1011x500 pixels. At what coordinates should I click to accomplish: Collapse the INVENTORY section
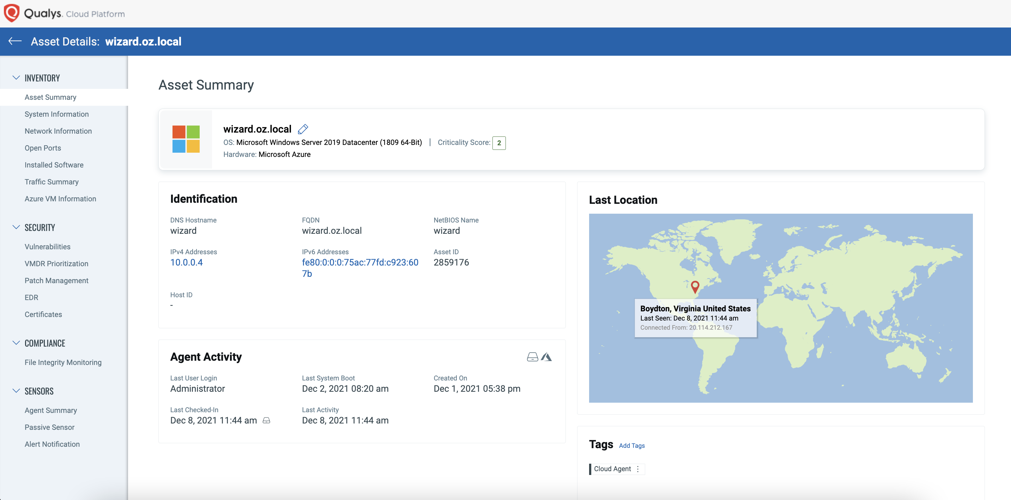(16, 77)
